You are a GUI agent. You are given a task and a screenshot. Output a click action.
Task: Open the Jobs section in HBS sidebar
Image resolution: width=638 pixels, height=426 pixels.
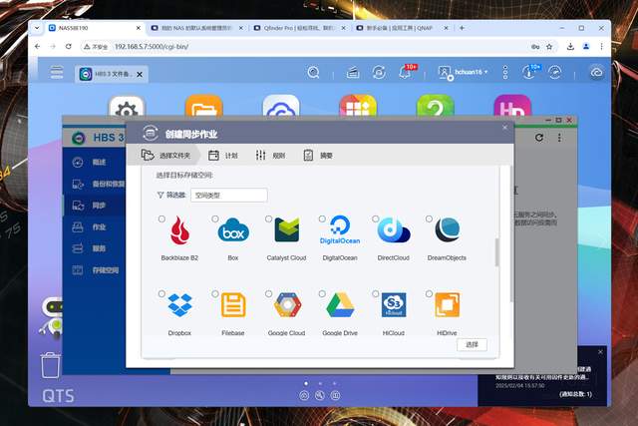tap(94, 226)
